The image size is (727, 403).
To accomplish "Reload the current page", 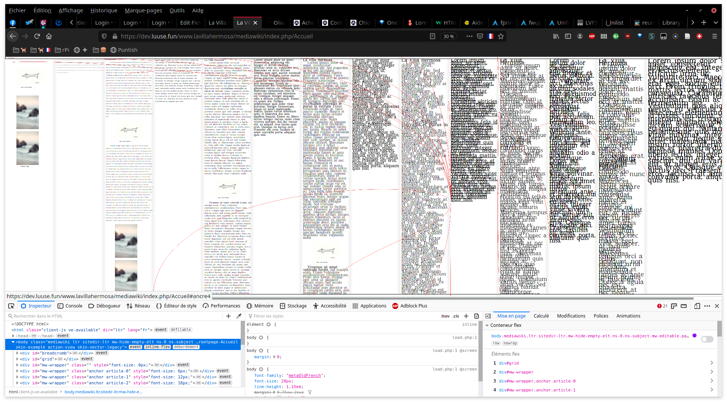I will 37,36.
